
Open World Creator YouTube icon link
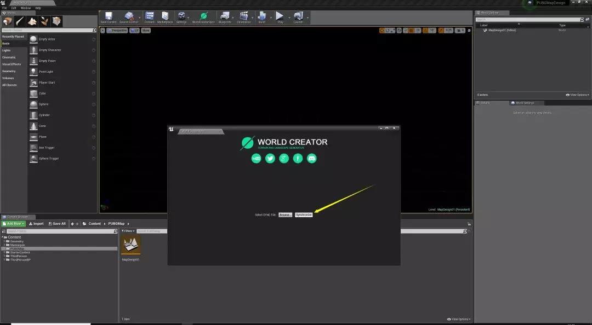(x=256, y=158)
